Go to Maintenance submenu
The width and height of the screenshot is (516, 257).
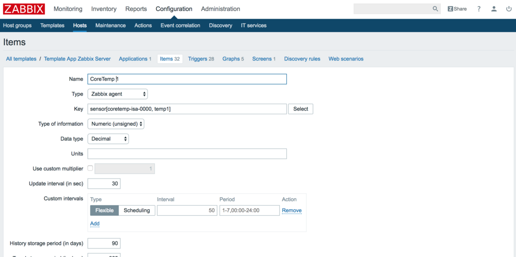coord(110,25)
